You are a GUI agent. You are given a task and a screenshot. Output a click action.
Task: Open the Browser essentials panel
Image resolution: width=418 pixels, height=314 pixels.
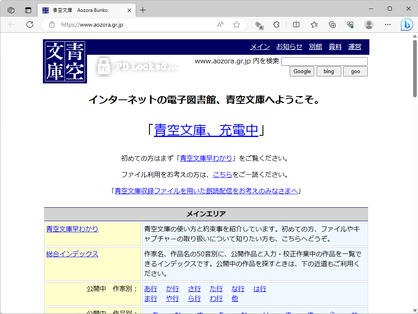(351, 25)
